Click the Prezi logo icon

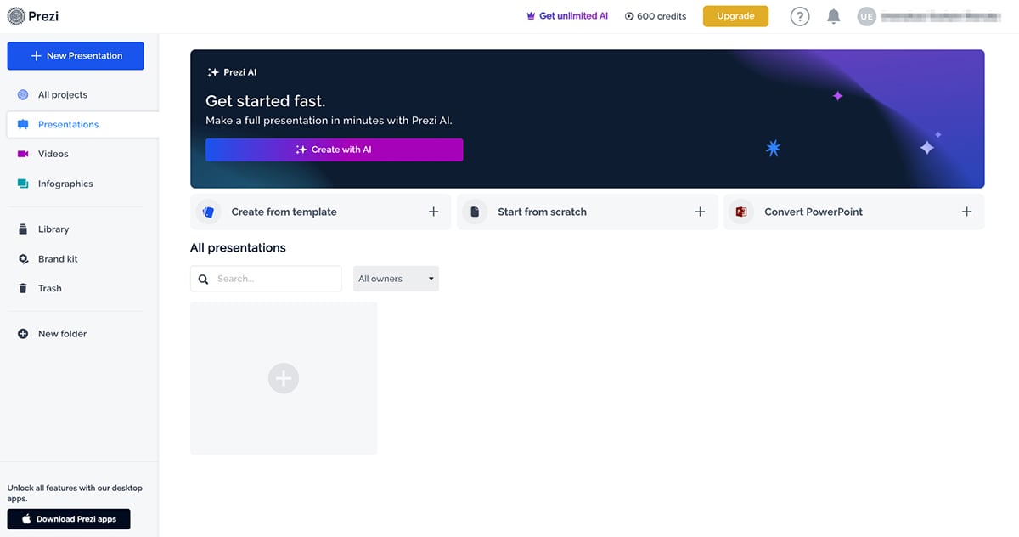16,16
